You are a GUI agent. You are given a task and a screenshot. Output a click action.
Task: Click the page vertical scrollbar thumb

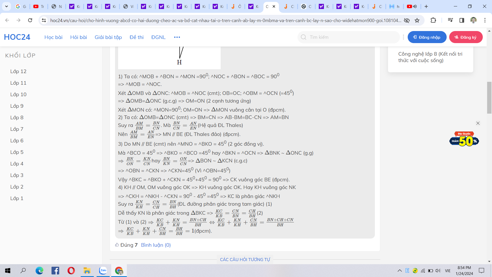[489, 97]
